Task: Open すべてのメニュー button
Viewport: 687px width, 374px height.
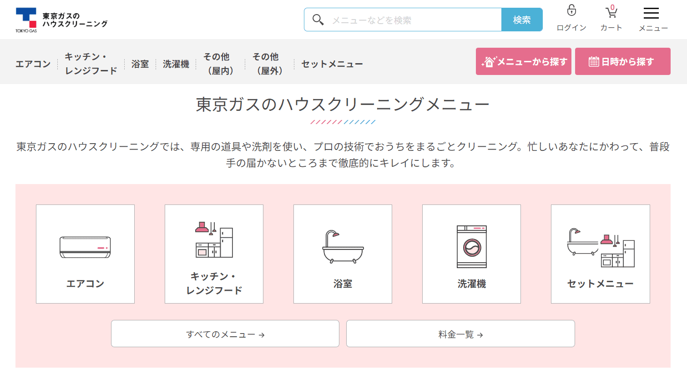Action: pos(225,334)
